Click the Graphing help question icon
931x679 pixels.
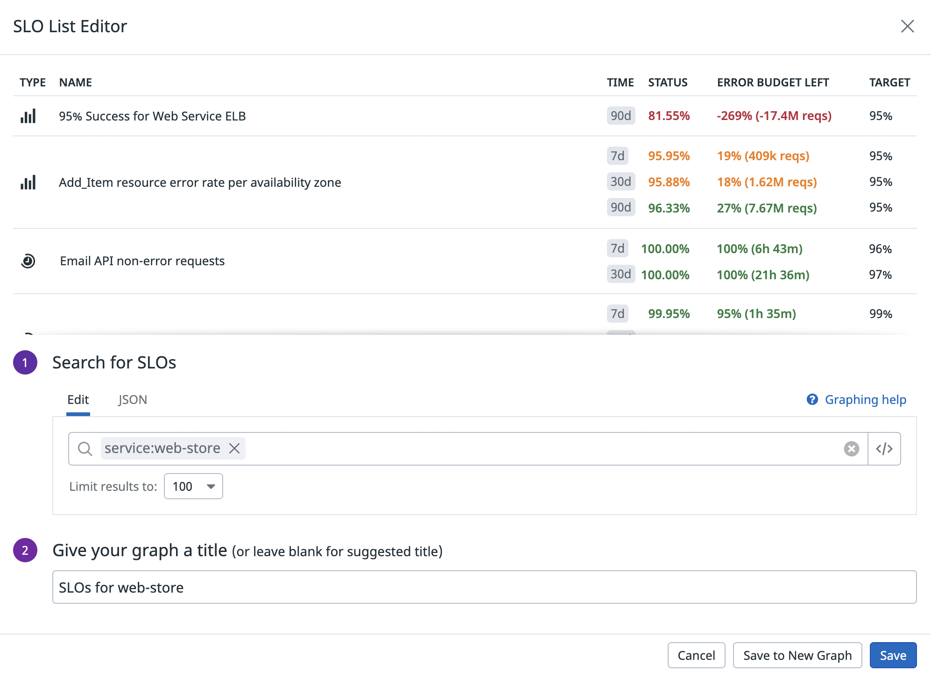(x=812, y=400)
